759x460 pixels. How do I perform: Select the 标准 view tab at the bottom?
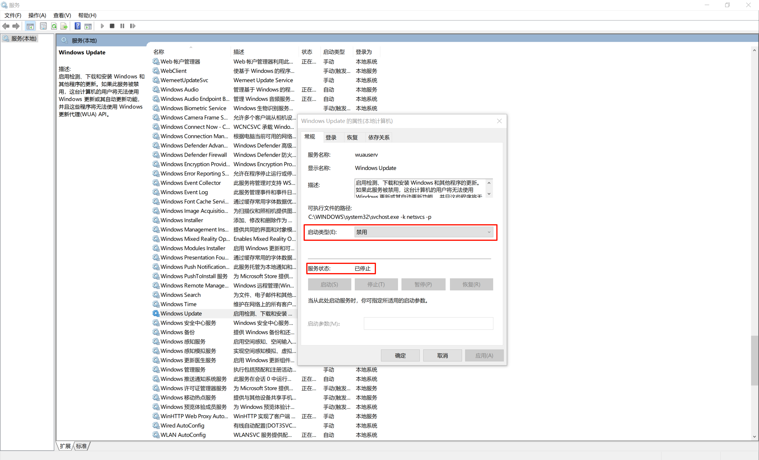(x=82, y=446)
